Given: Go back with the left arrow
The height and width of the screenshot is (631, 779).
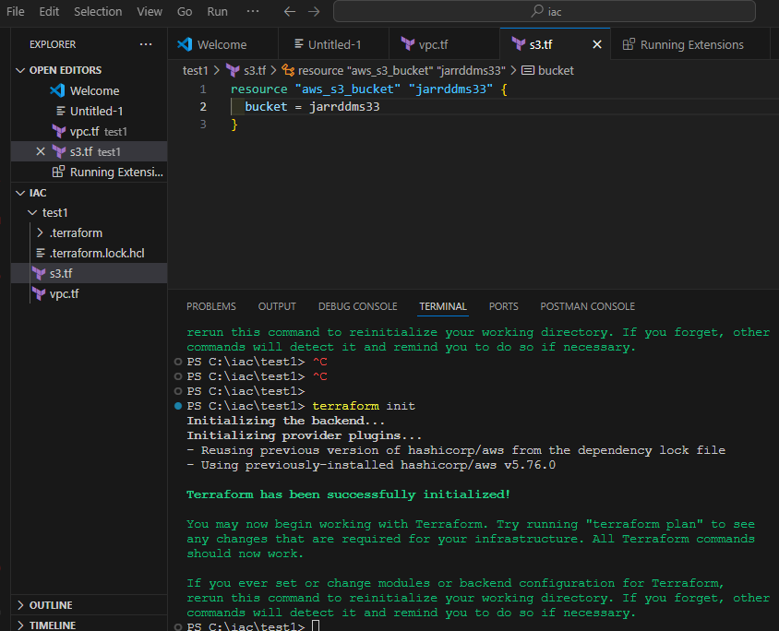Looking at the screenshot, I should pos(290,11).
